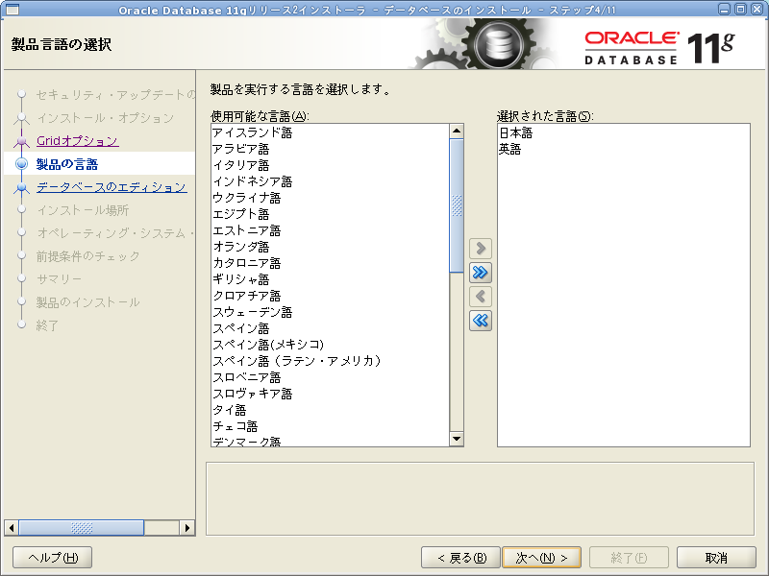Minimize the Oracle installer window
This screenshot has height=576, width=769.
tap(724, 9)
